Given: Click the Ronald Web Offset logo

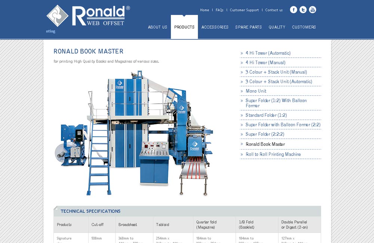Looking at the screenshot, I should click(x=88, y=16).
